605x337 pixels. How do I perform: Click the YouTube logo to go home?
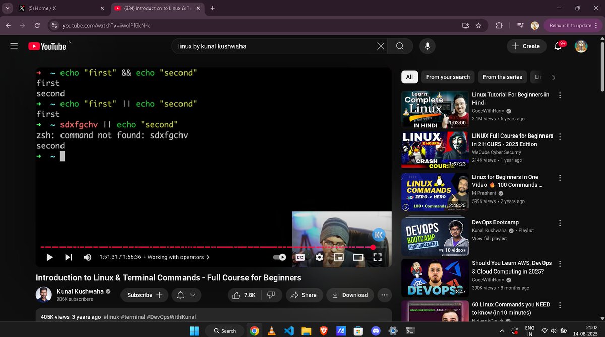click(x=48, y=46)
